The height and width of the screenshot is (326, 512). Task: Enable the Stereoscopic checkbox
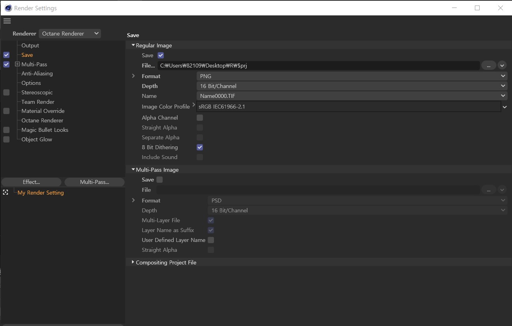point(6,92)
